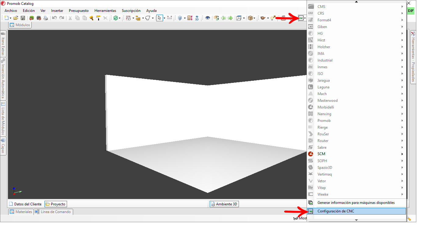Click the CNC toolbar icon
Viewport: 423px width, 231px height.
click(x=301, y=18)
